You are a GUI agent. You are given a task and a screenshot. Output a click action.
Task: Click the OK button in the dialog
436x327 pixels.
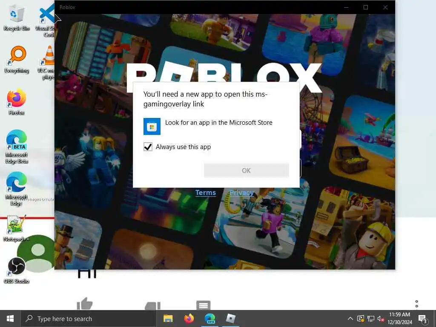tap(246, 170)
